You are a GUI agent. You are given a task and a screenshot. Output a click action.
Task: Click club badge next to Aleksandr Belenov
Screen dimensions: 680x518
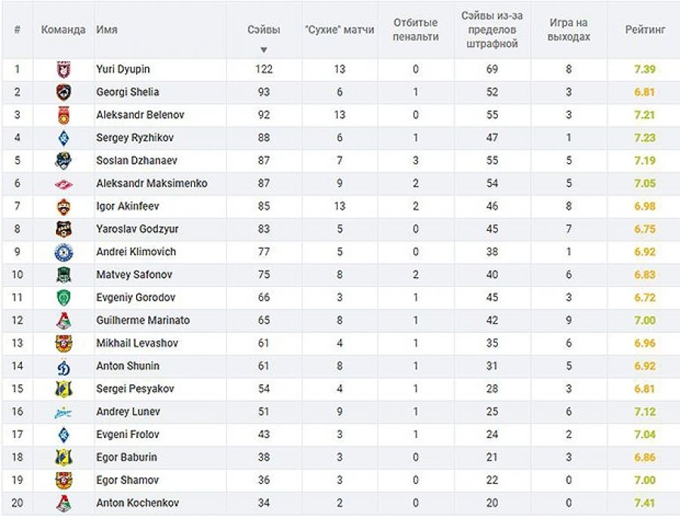point(63,116)
